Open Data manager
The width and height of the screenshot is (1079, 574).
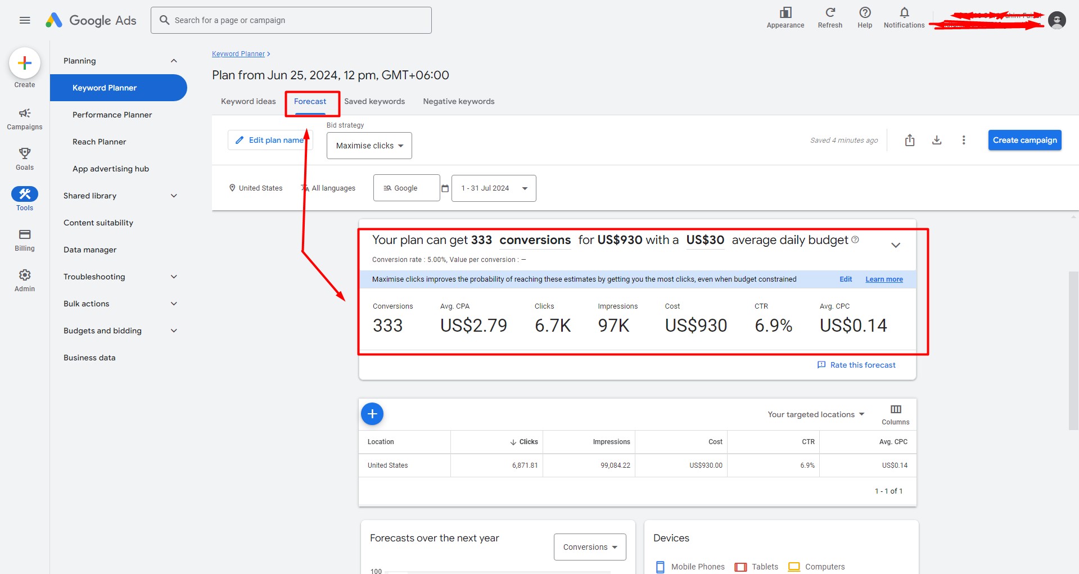(90, 250)
